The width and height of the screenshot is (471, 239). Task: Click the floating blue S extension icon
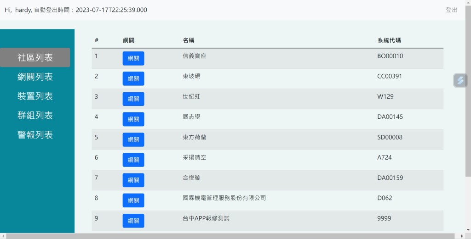pyautogui.click(x=460, y=80)
